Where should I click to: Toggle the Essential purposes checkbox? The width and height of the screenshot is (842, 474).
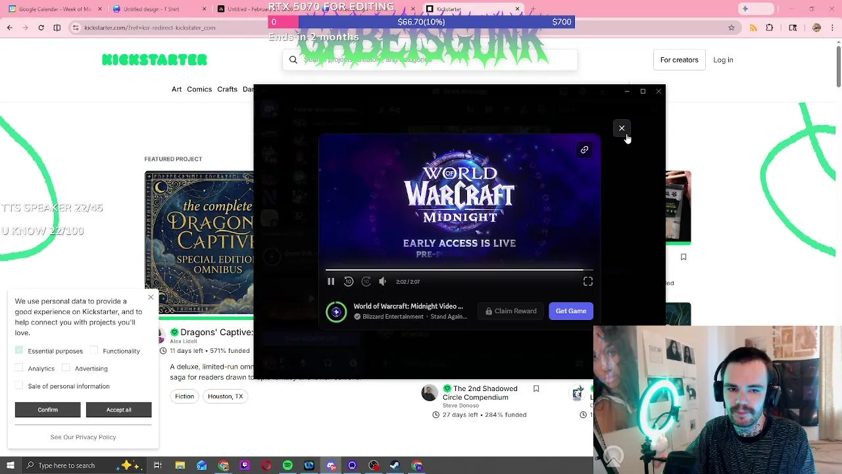point(19,350)
